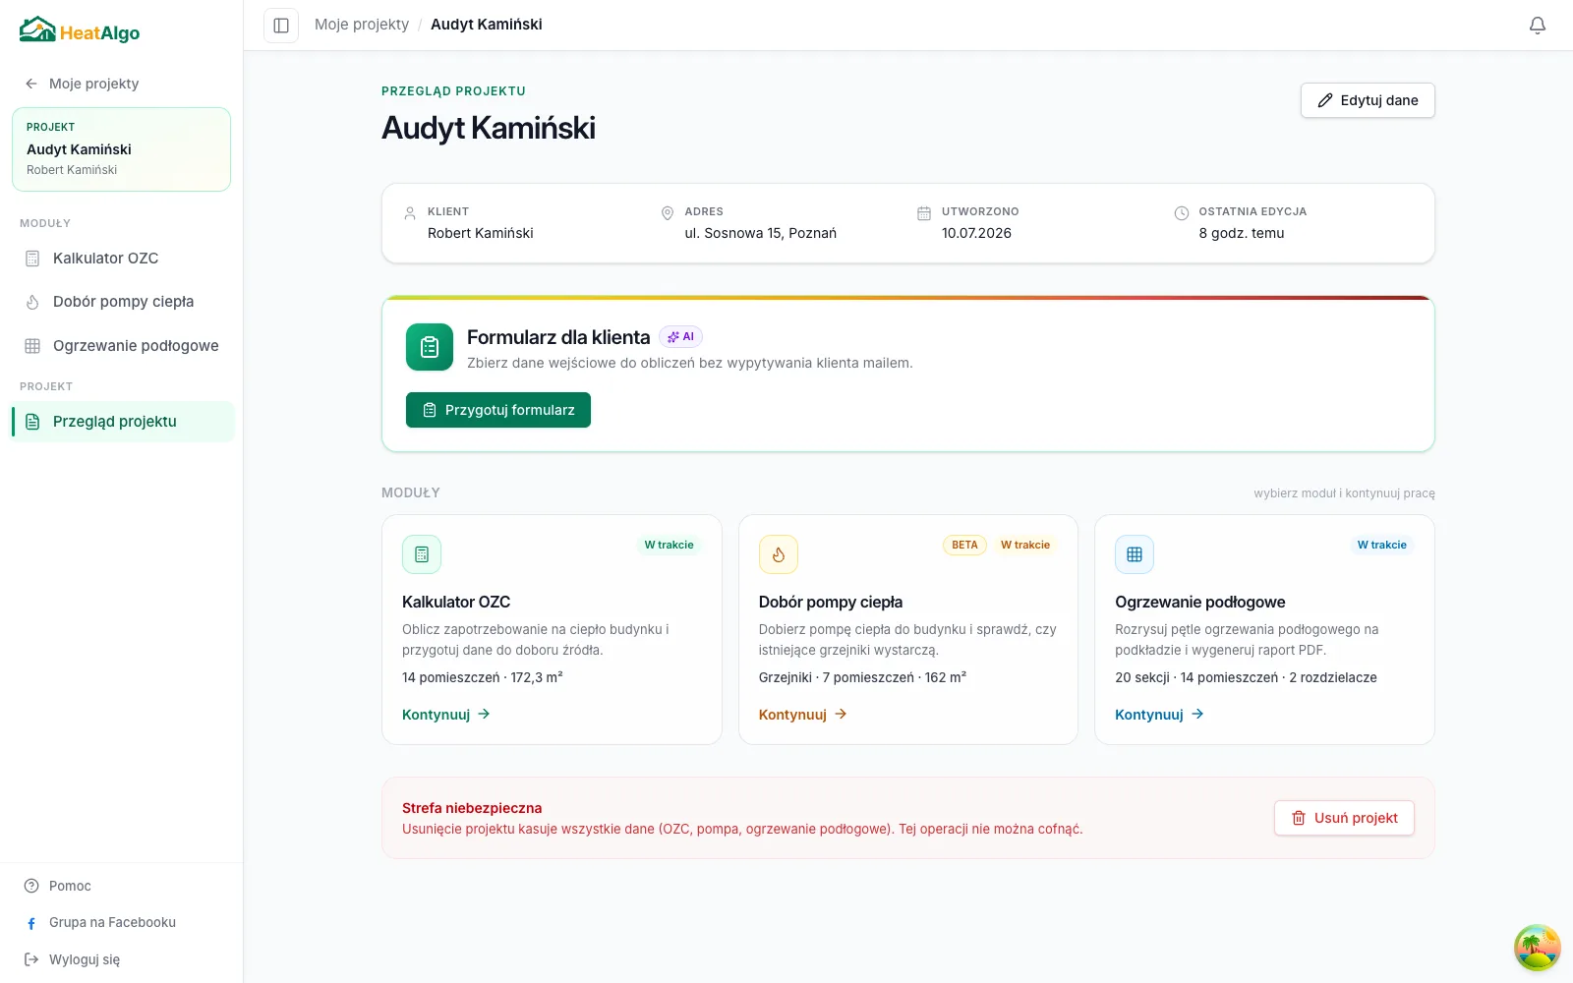Click the trash icon in Usuń projekt
Screen dimensions: 1573x983
[x=1299, y=818]
